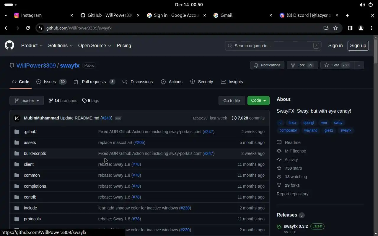Open the assets folder

tap(30, 142)
